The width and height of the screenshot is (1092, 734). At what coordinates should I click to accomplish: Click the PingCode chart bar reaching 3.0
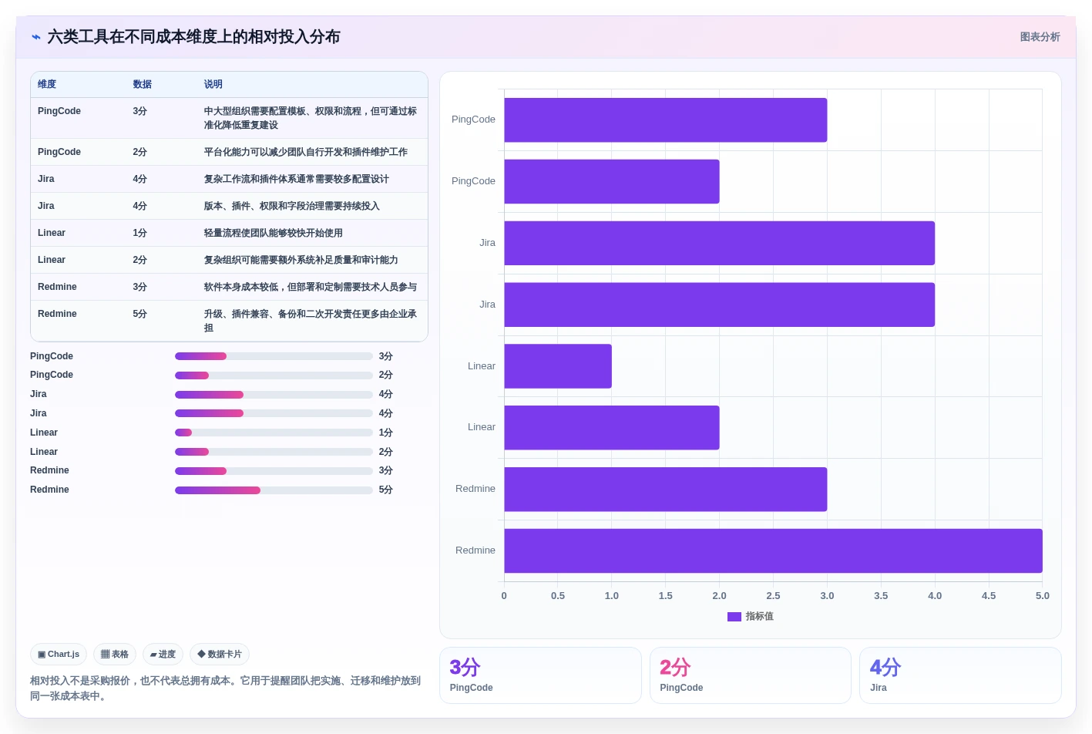click(x=666, y=120)
